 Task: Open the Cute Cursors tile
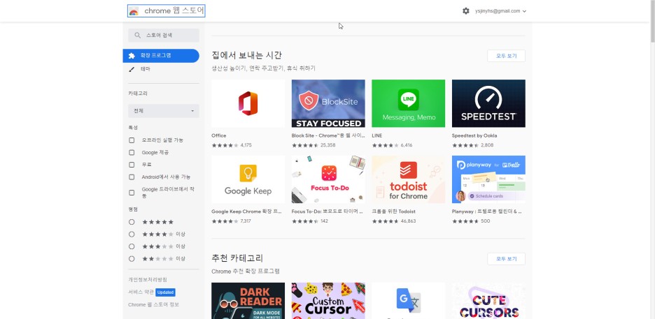tap(488, 301)
